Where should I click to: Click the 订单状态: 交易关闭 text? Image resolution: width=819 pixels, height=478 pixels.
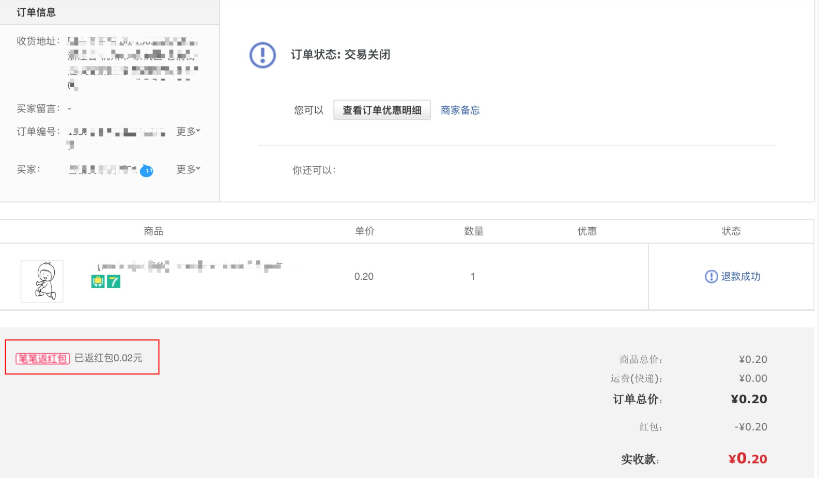(341, 55)
